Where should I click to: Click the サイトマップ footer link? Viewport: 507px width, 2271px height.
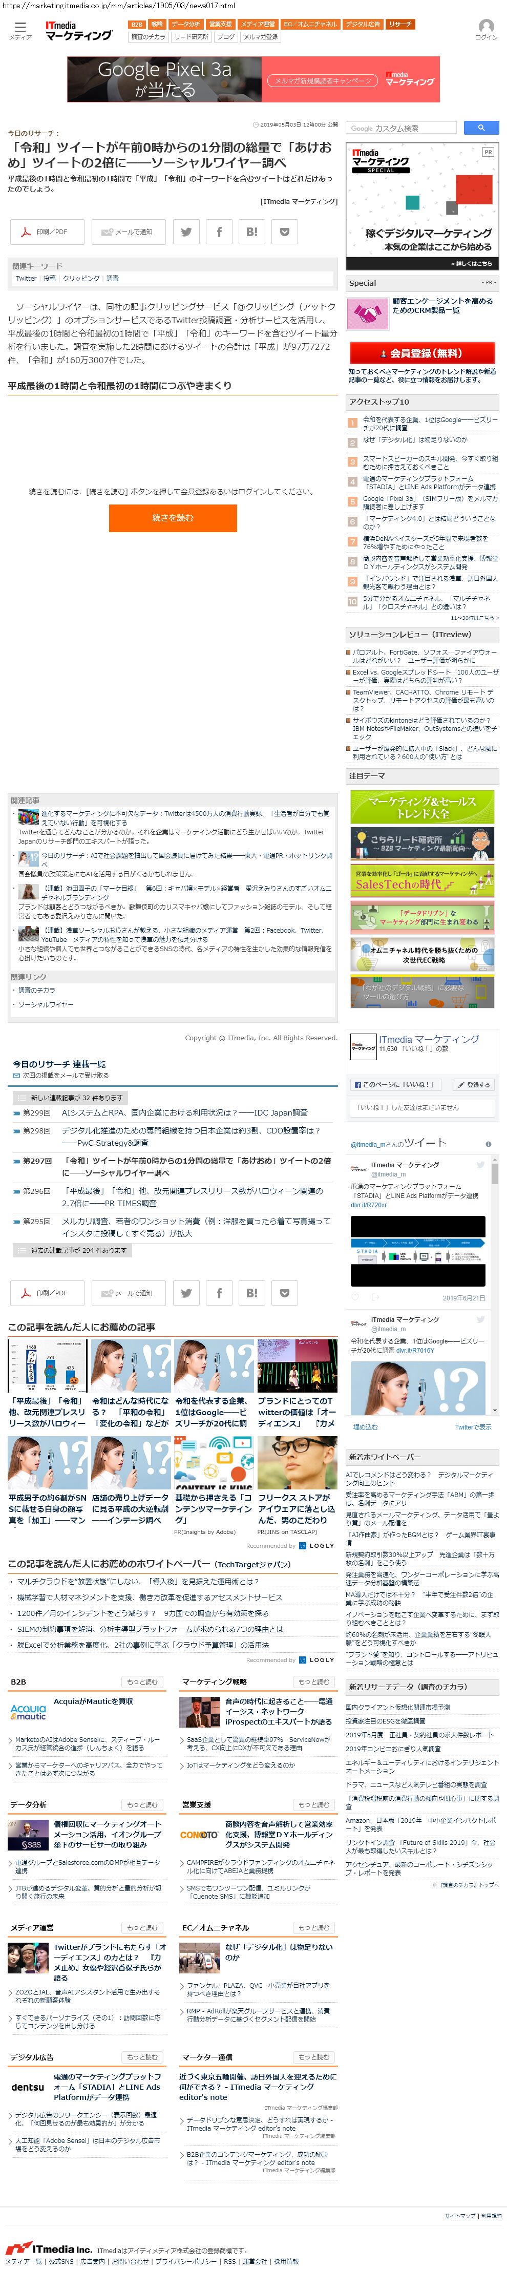pyautogui.click(x=459, y=2216)
